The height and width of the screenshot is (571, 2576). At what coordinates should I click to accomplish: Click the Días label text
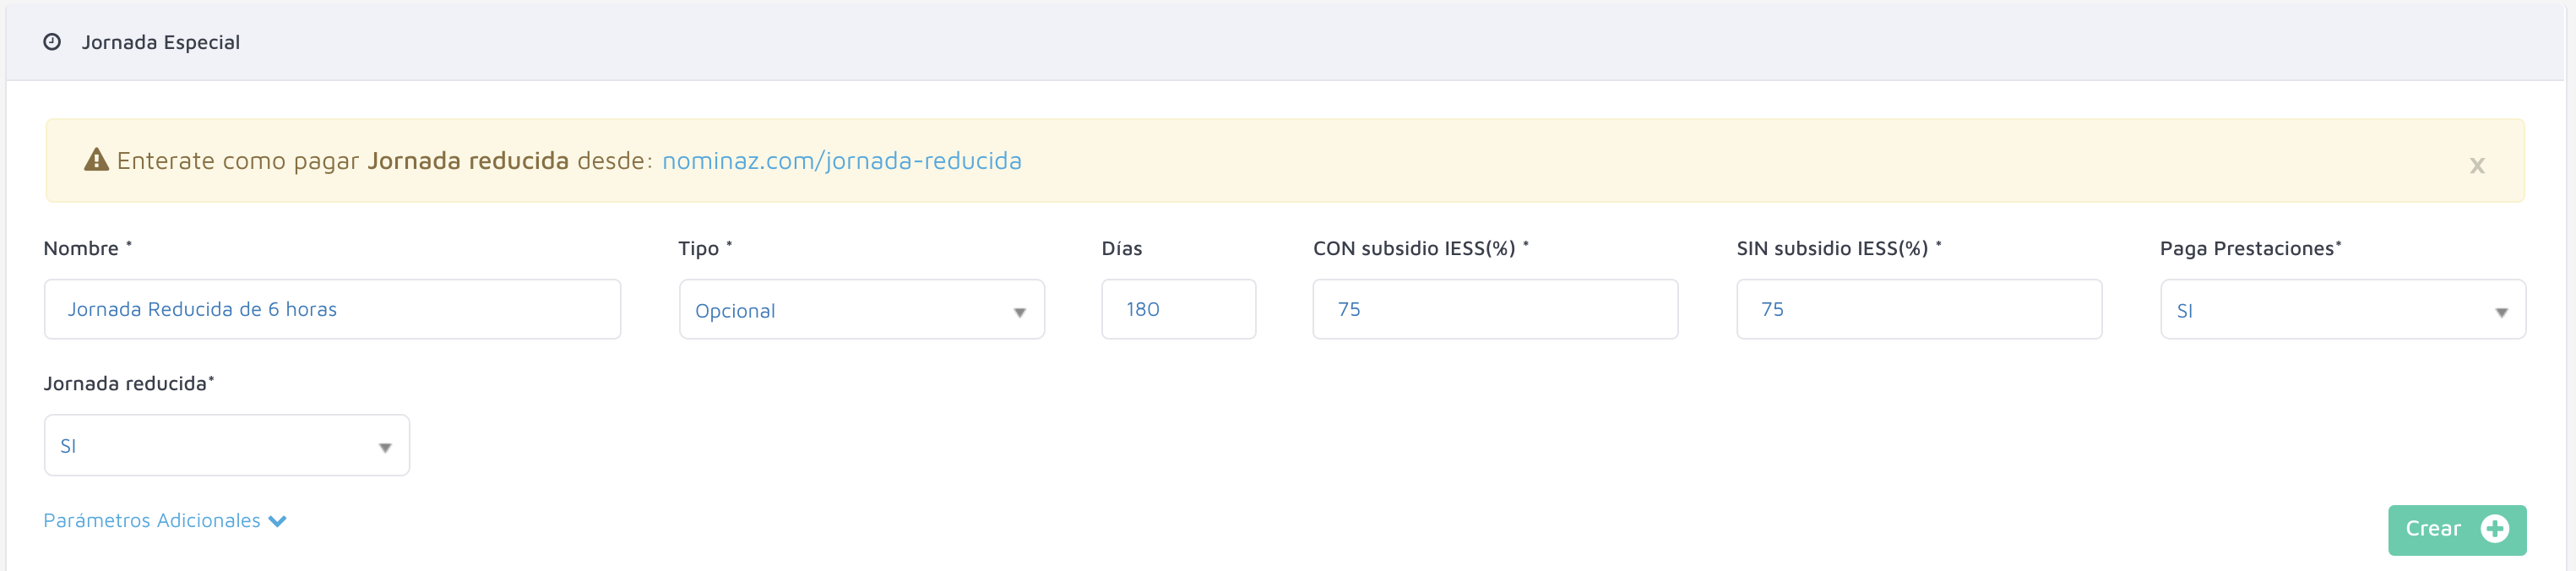click(1122, 248)
